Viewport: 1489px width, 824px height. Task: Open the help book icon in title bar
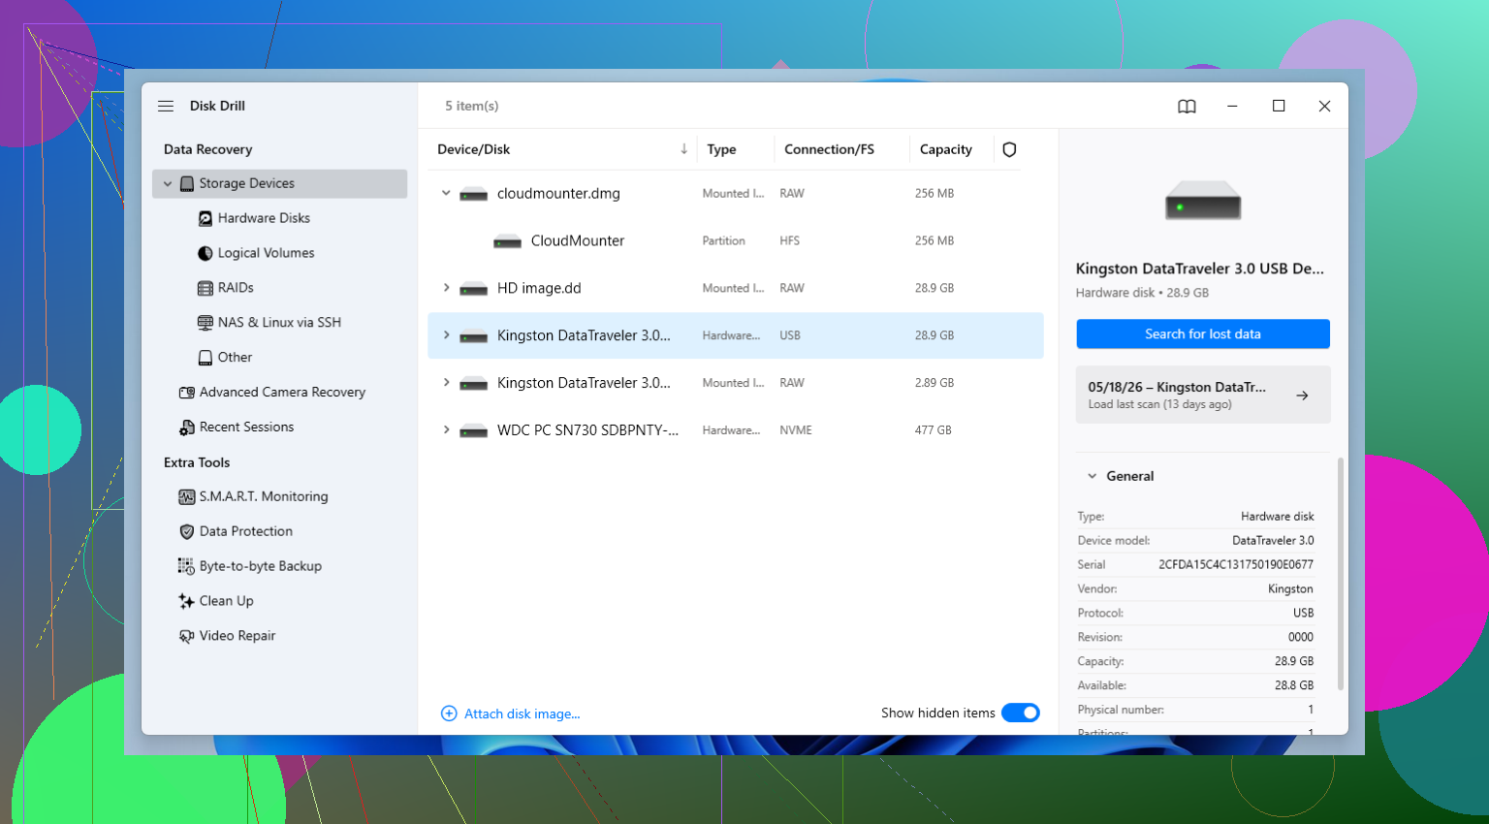[1187, 107]
